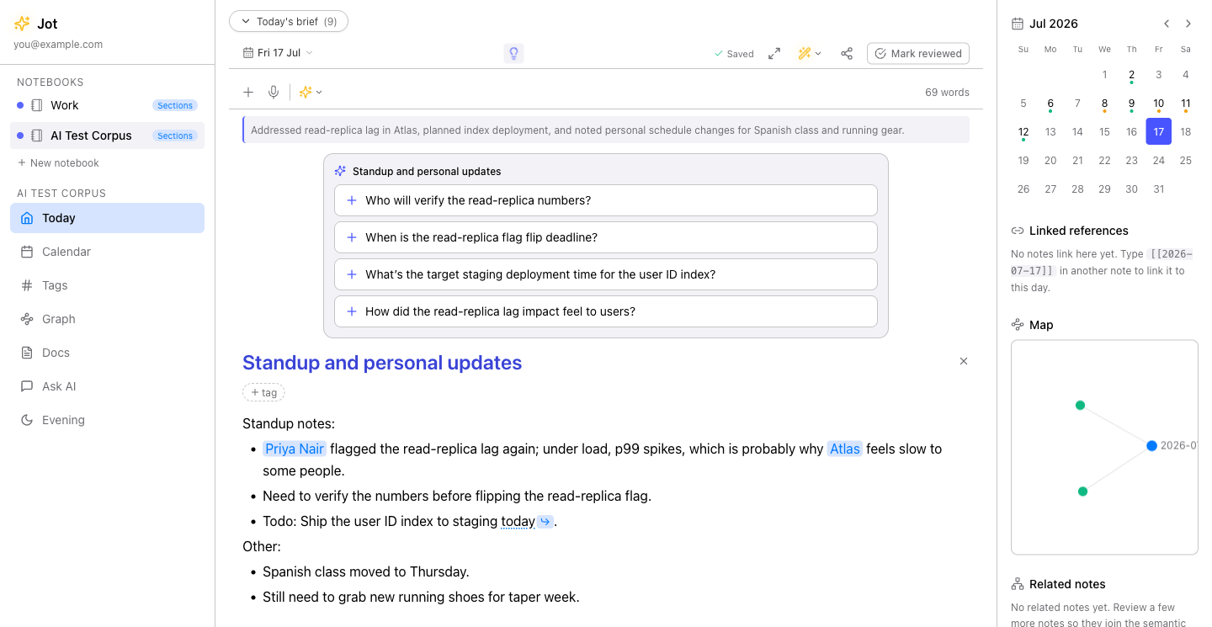
Task: Select July 17 highlighted date
Action: pos(1159,131)
